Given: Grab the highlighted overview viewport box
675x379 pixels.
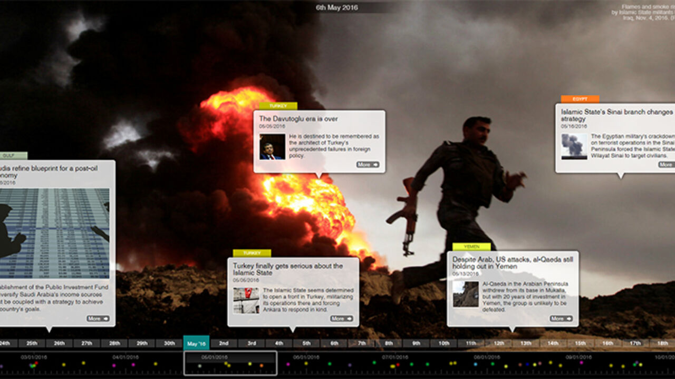Looking at the screenshot, I should (230, 363).
